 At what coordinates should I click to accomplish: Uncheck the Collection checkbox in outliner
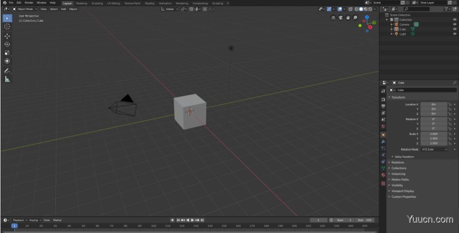(x=392, y=19)
